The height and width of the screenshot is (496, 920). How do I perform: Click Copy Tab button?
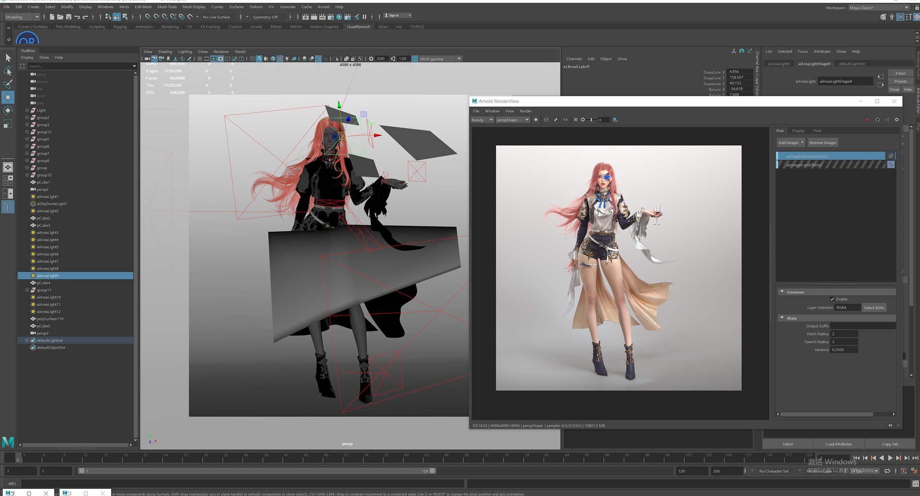tap(890, 444)
